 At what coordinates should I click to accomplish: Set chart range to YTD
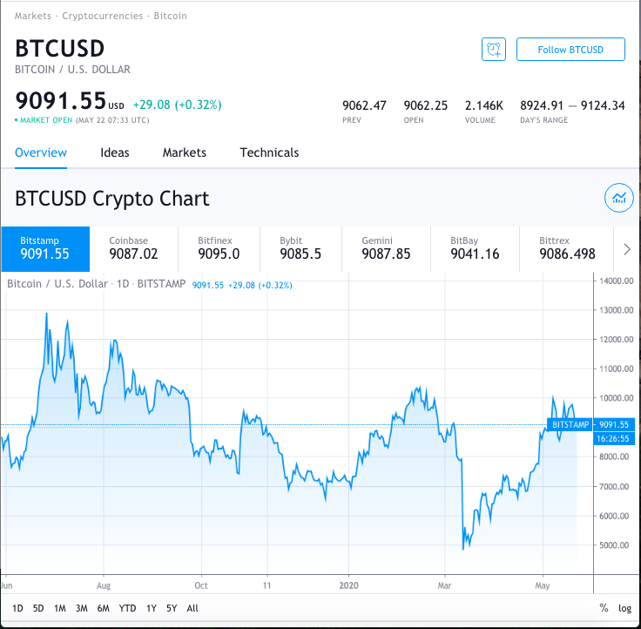pos(127,608)
